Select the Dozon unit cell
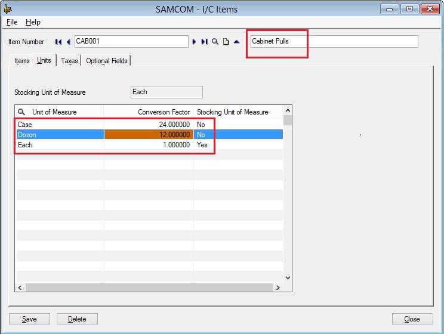This screenshot has width=444, height=334. (60, 135)
